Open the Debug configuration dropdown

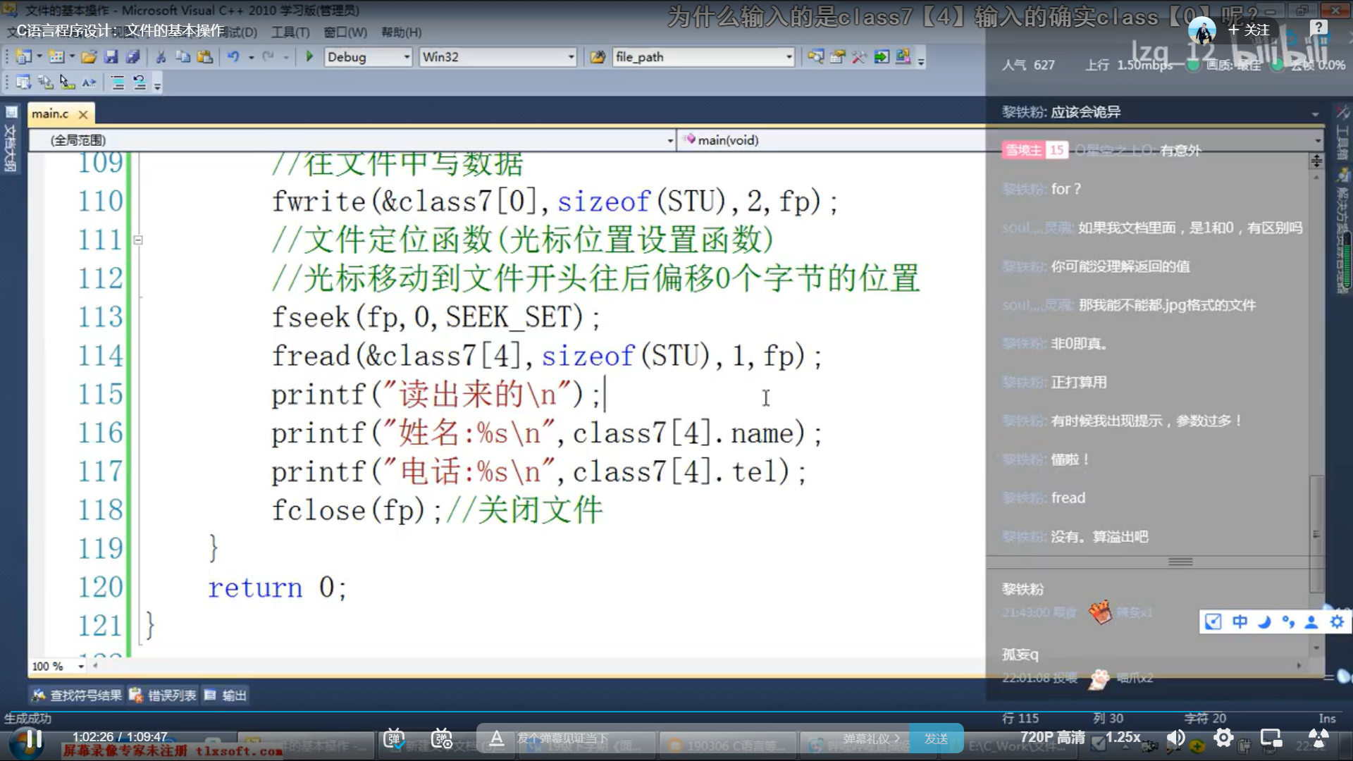click(x=407, y=57)
